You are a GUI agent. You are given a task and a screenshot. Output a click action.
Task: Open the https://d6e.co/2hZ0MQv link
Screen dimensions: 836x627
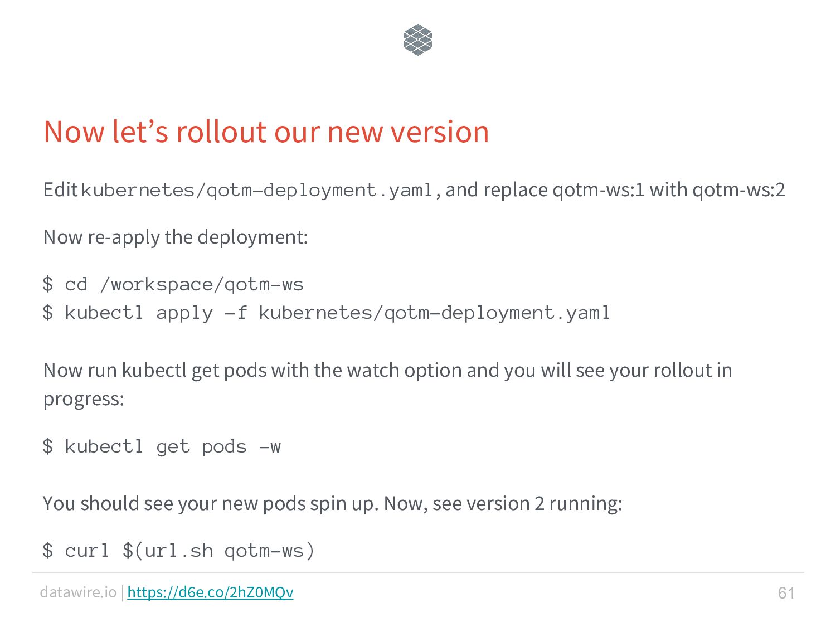tap(210, 592)
